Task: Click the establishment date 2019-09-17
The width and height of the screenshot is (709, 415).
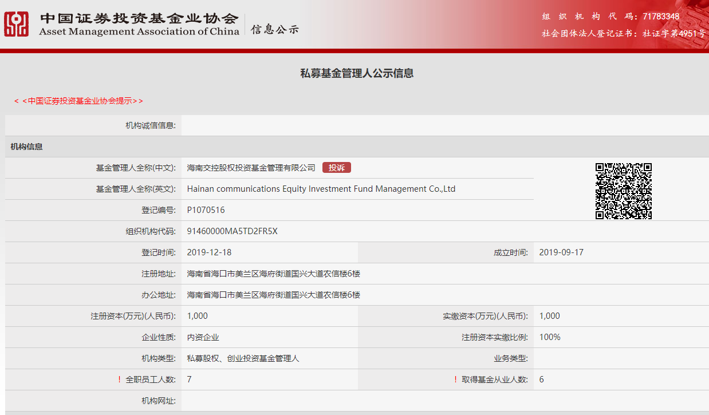Action: coord(561,252)
